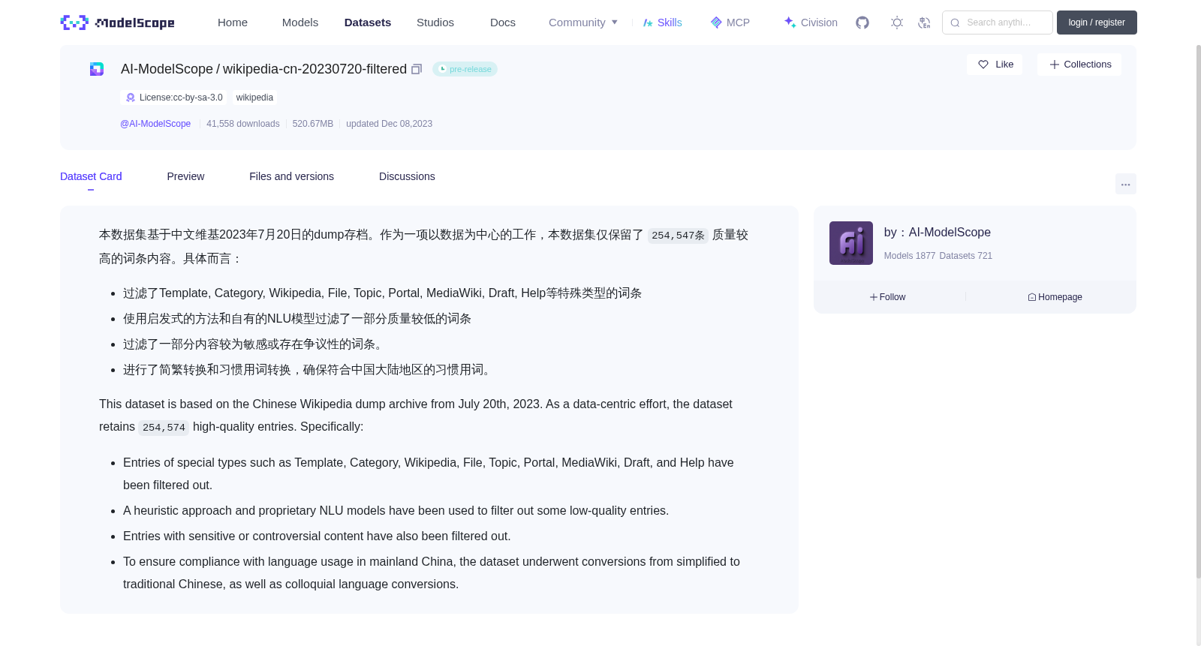The height and width of the screenshot is (646, 1201).
Task: Click the ModelScope logo
Action: tap(118, 23)
